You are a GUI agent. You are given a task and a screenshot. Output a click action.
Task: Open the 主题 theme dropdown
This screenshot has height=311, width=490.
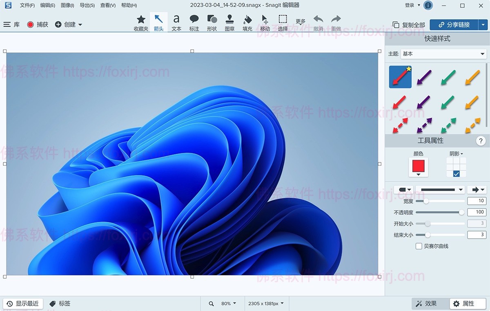pos(443,53)
